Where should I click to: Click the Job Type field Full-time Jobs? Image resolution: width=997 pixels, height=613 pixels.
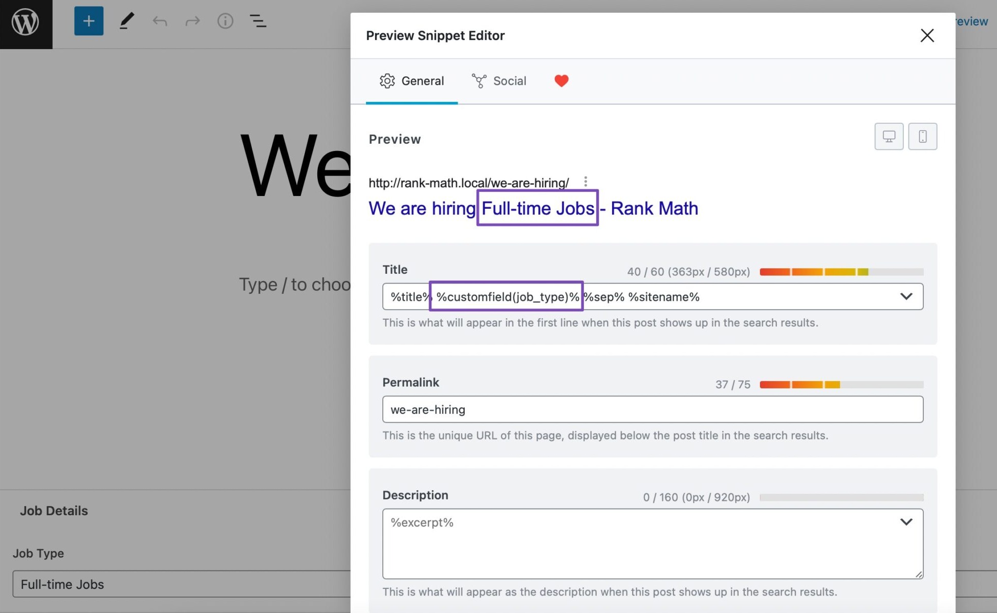[181, 584]
